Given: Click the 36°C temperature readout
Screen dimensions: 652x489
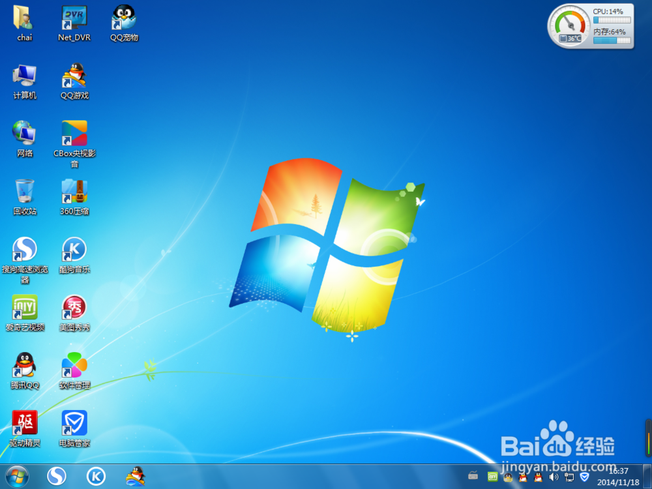Looking at the screenshot, I should pos(570,38).
